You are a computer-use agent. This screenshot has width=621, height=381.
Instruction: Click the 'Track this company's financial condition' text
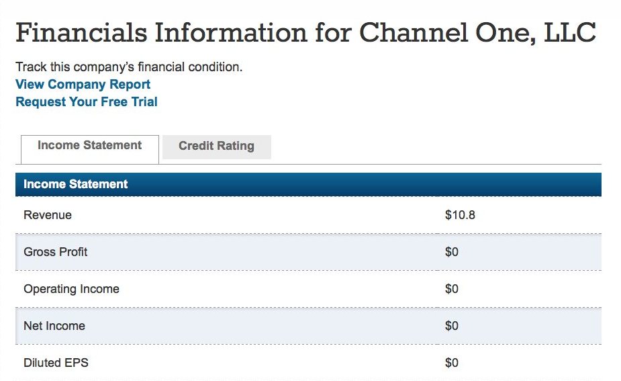point(129,67)
